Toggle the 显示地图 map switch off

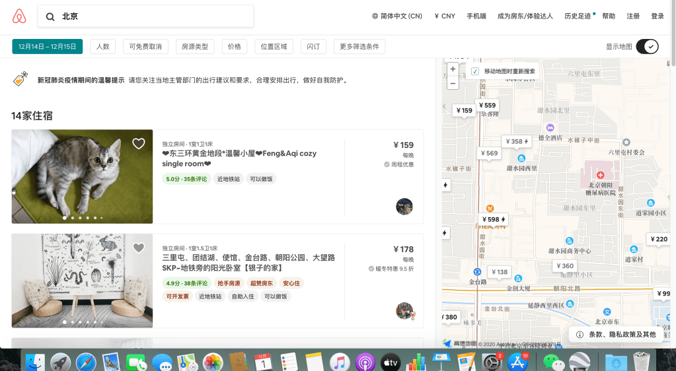pos(647,46)
